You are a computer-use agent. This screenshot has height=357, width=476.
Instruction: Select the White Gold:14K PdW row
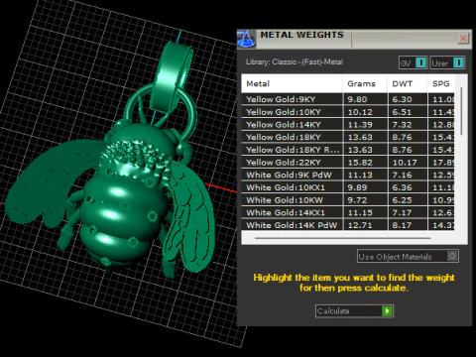coord(348,225)
